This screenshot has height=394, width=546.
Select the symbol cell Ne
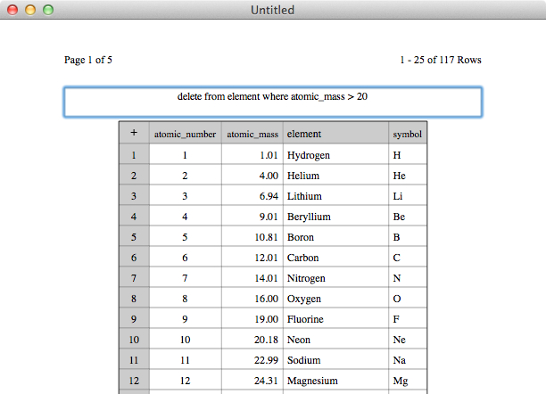[408, 340]
